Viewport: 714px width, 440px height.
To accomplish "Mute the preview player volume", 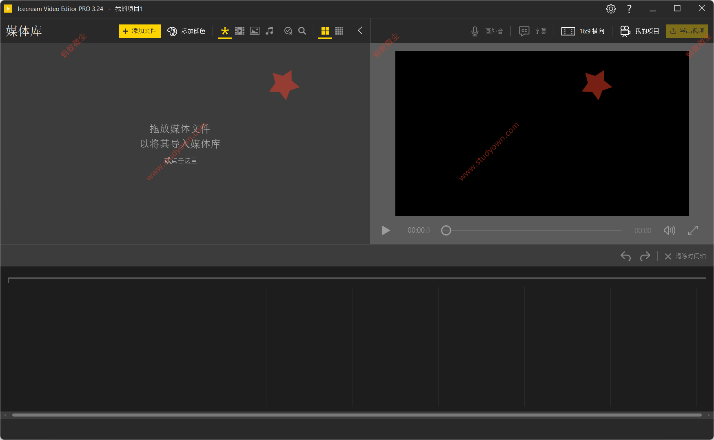I will click(669, 230).
